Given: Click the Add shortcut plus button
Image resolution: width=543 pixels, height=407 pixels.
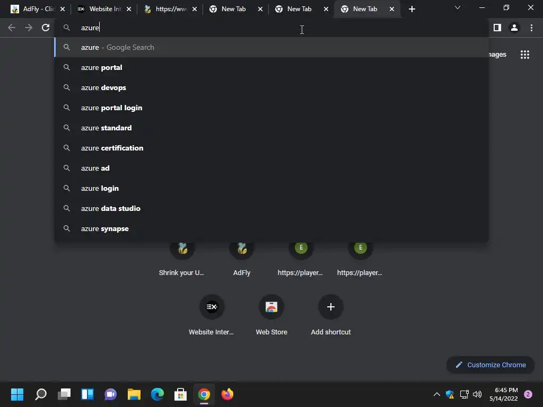Looking at the screenshot, I should pos(331,307).
